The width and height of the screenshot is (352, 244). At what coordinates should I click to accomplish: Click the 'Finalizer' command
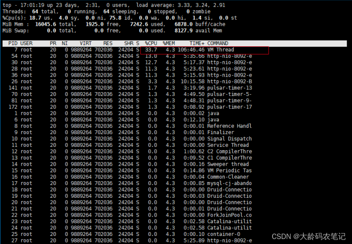pos(221,133)
